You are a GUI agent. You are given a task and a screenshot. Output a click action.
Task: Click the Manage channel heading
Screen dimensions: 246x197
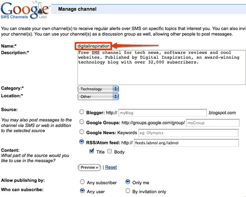click(77, 9)
